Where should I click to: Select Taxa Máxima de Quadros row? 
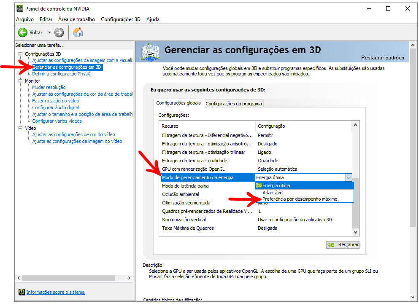[x=256, y=228]
